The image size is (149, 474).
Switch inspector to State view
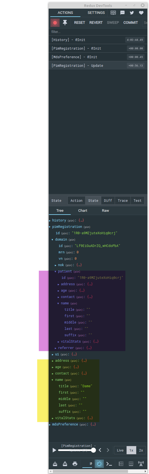93,201
